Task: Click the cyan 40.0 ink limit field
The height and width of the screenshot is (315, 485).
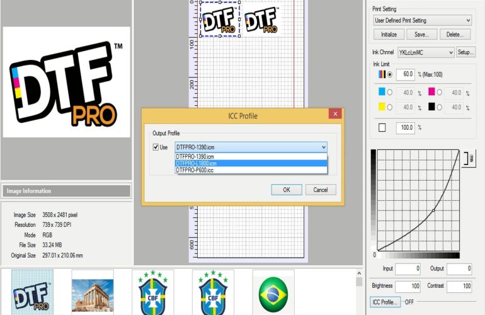Action: click(x=405, y=93)
